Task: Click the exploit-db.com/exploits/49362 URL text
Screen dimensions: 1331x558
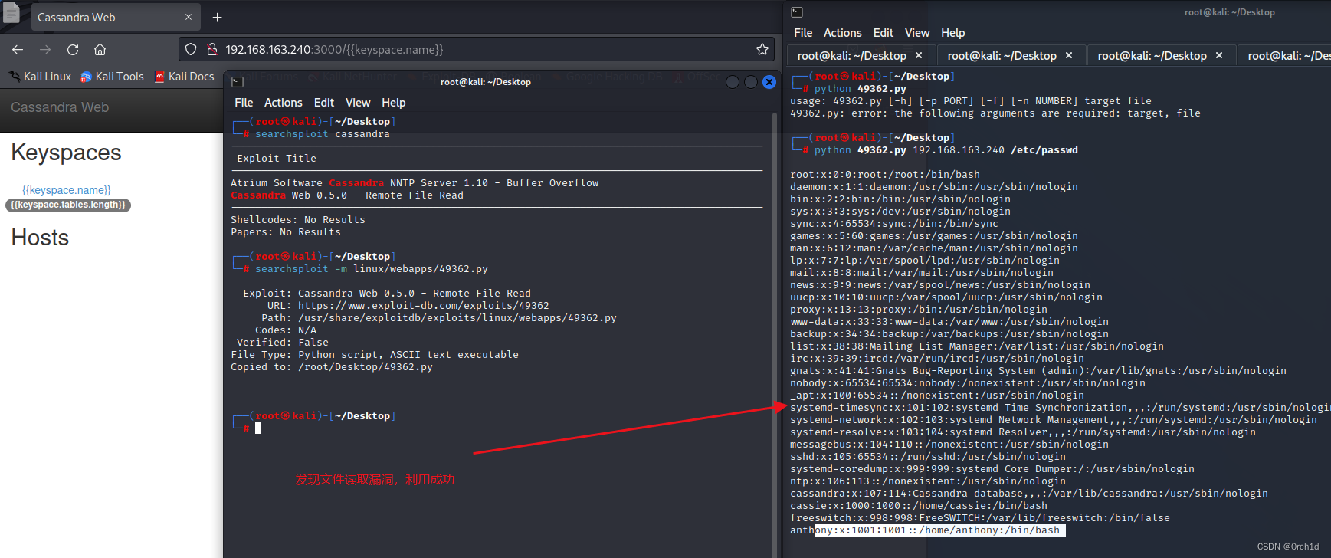Action: [424, 306]
